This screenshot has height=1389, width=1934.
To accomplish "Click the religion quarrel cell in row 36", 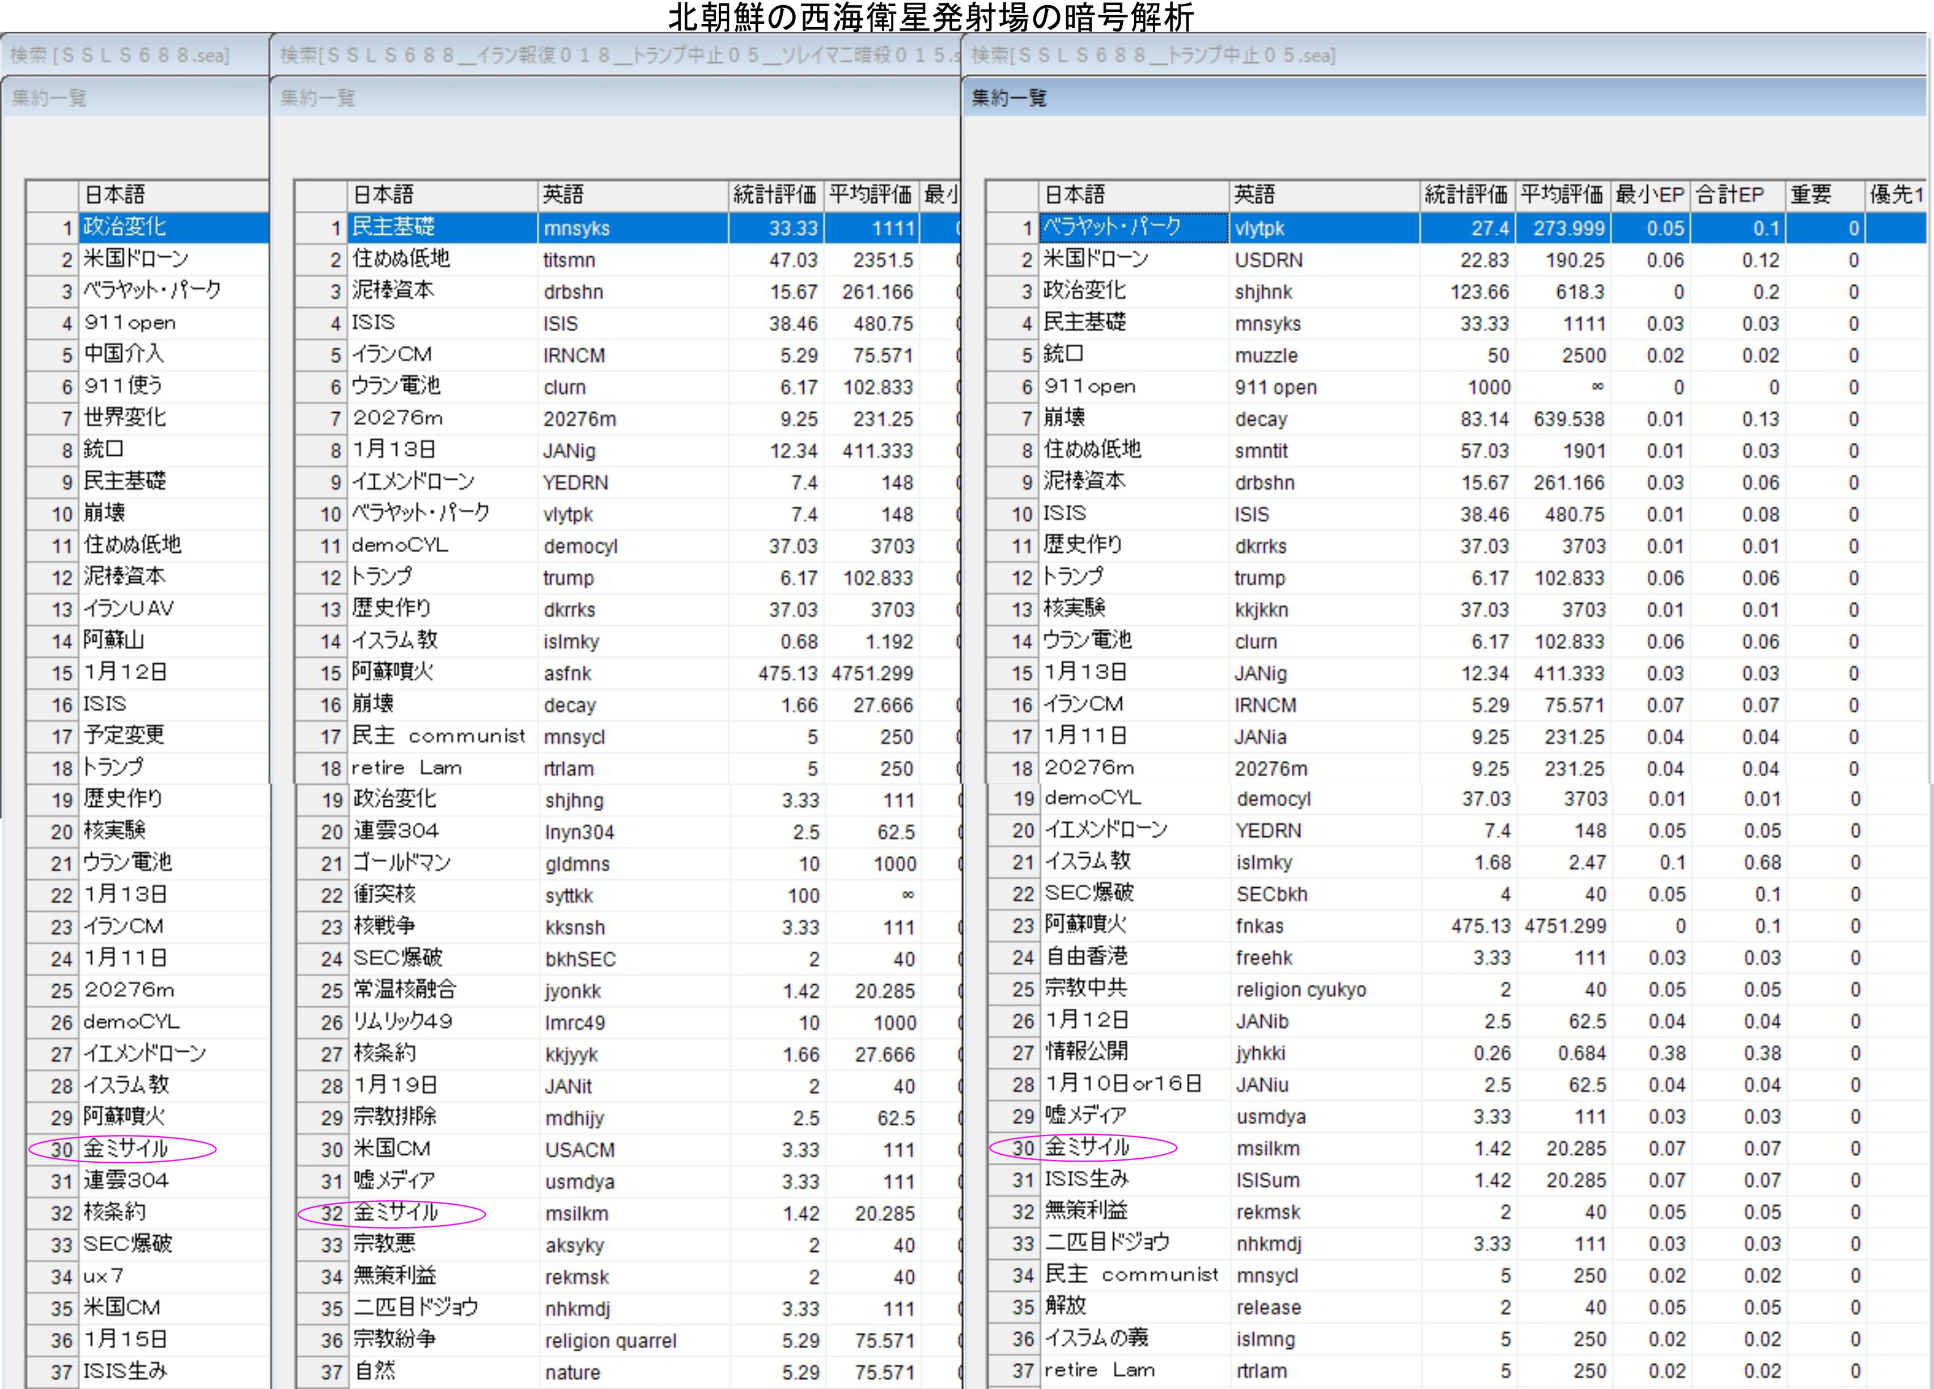I will (610, 1340).
